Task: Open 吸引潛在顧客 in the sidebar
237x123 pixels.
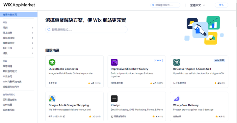Action: [x=10, y=100]
